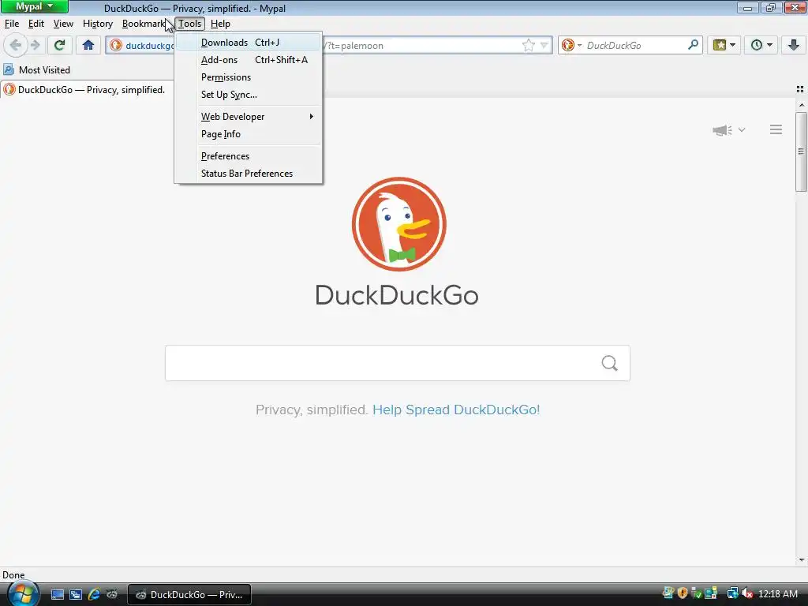Image resolution: width=808 pixels, height=606 pixels.
Task: Launch Internet Explorer from quick launch
Action: pos(94,594)
